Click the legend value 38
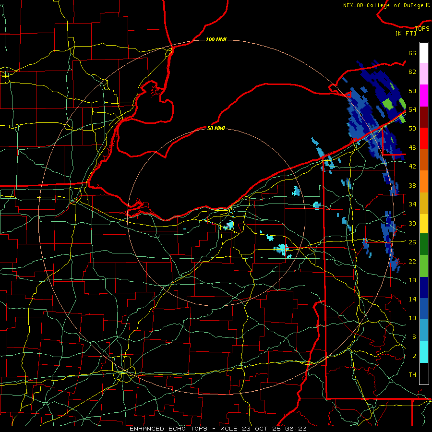Image resolution: width=432 pixels, height=432 pixels. [412, 185]
